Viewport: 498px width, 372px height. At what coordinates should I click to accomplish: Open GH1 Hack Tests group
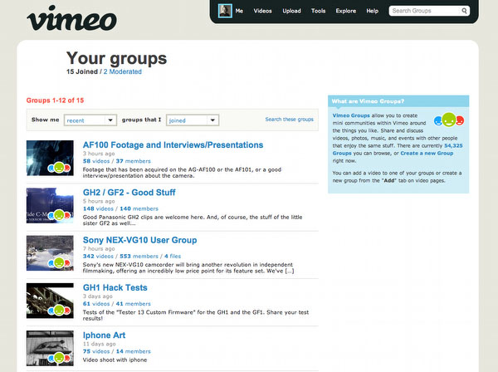pos(115,288)
